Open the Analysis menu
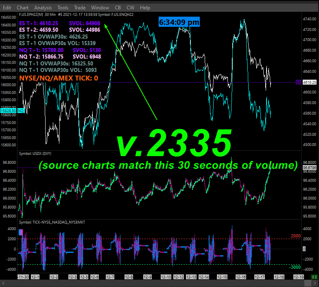Image resolution: width=319 pixels, height=287 pixels. pos(43,8)
